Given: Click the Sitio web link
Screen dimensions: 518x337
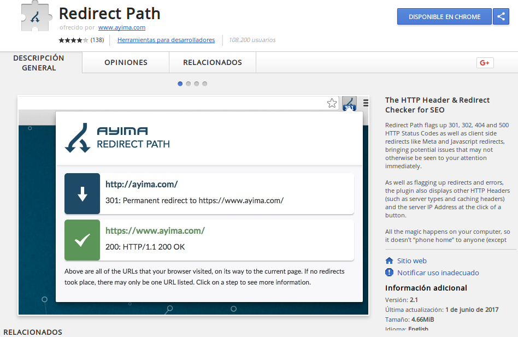Looking at the screenshot, I should click(411, 261).
